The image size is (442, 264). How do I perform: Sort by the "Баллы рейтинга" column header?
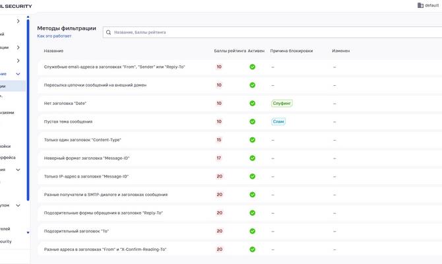(x=230, y=51)
